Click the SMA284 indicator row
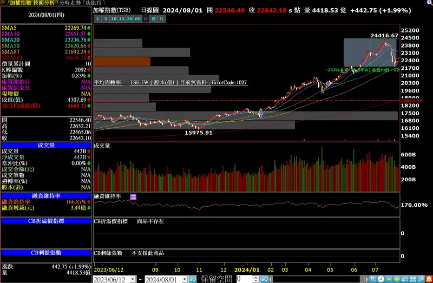Viewport: 433px width, 283px height. 46,58
